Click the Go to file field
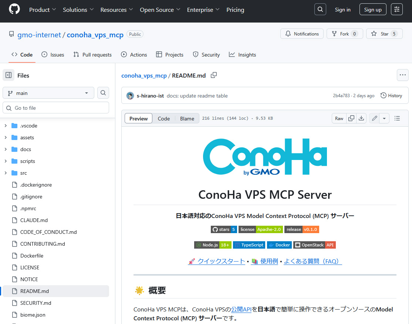 56,108
